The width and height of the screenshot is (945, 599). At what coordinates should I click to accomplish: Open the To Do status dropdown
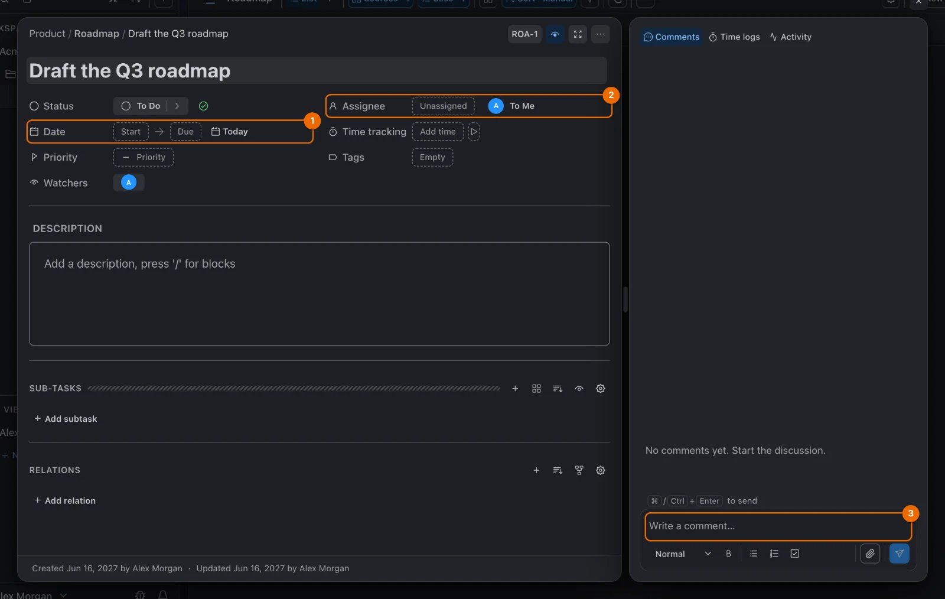[141, 106]
